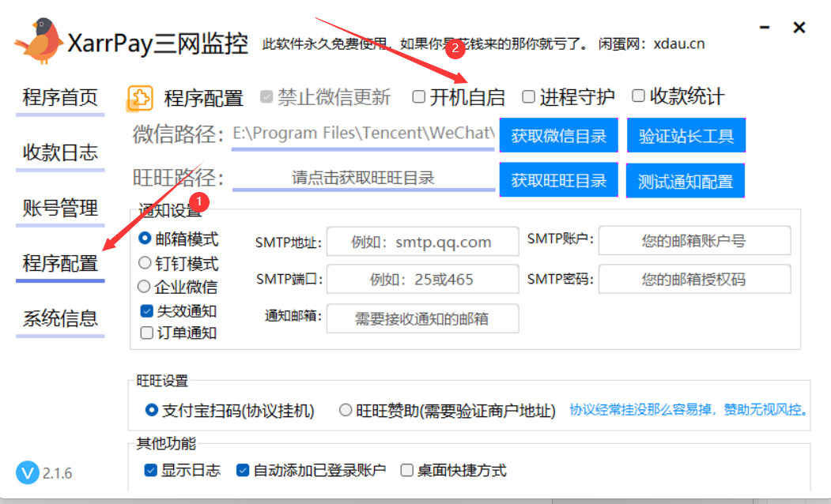The height and width of the screenshot is (504, 831).
Task: Select 钉钉模式 notification mode
Action: coord(145,264)
